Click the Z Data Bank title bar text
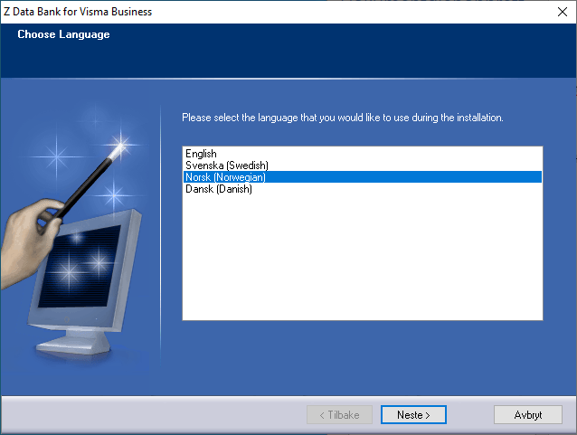 pos(79,12)
